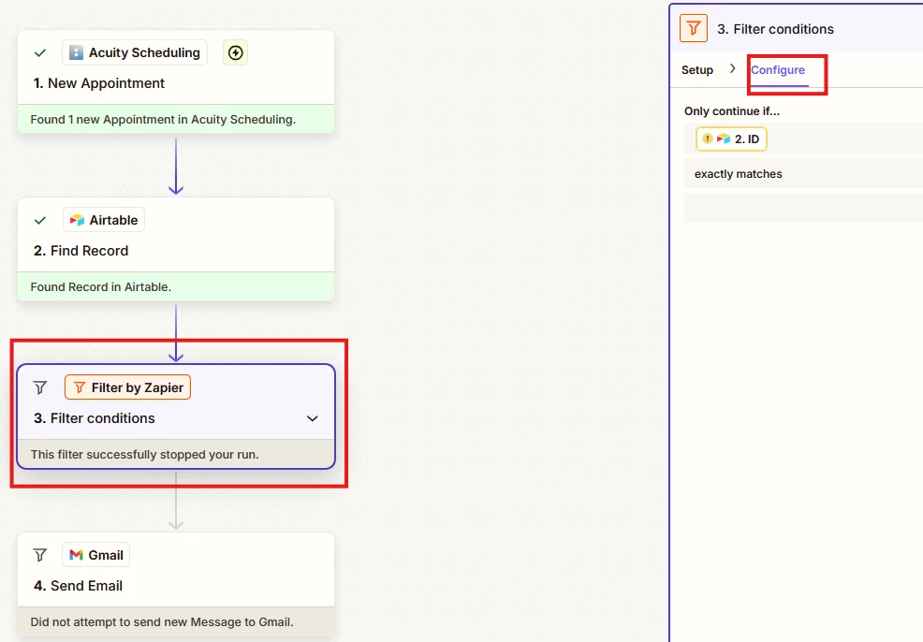The width and height of the screenshot is (923, 642).
Task: Select the 2. ID field pill
Action: [x=731, y=139]
